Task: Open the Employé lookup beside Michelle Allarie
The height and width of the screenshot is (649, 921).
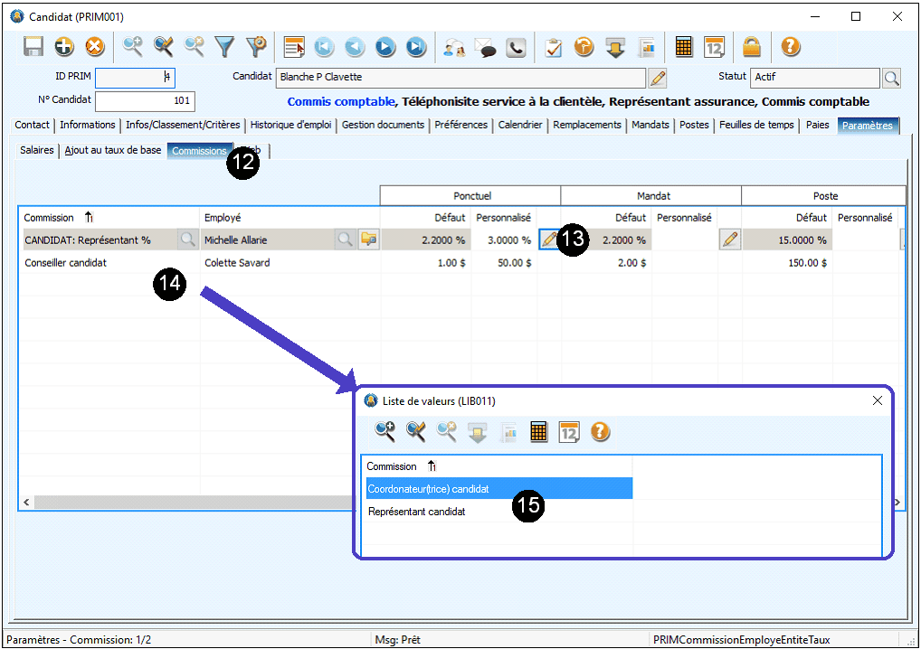Action: coord(345,240)
